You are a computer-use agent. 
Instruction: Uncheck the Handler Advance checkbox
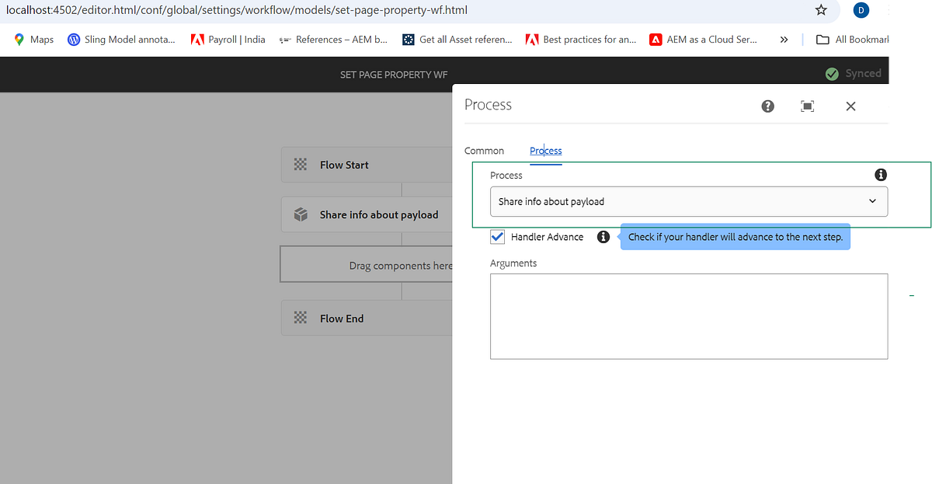497,237
